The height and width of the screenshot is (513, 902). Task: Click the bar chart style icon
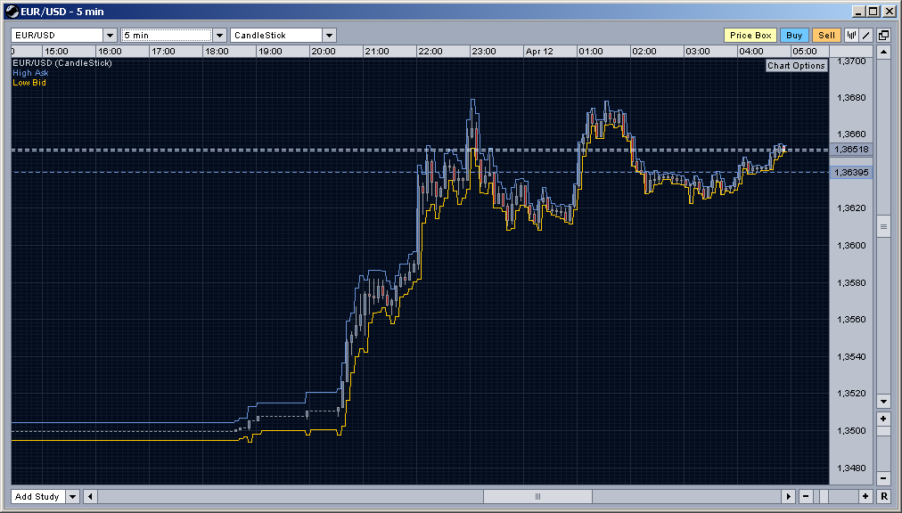851,36
